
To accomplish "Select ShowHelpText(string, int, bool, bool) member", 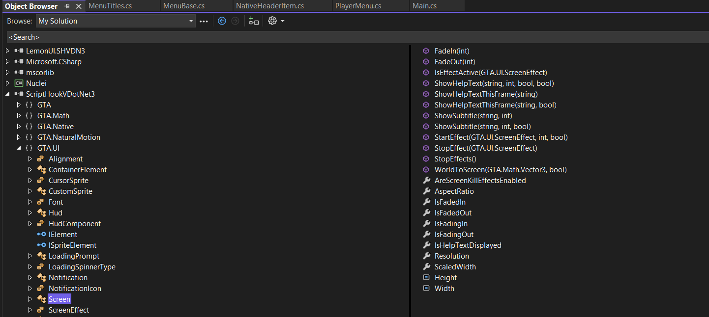I will (494, 83).
